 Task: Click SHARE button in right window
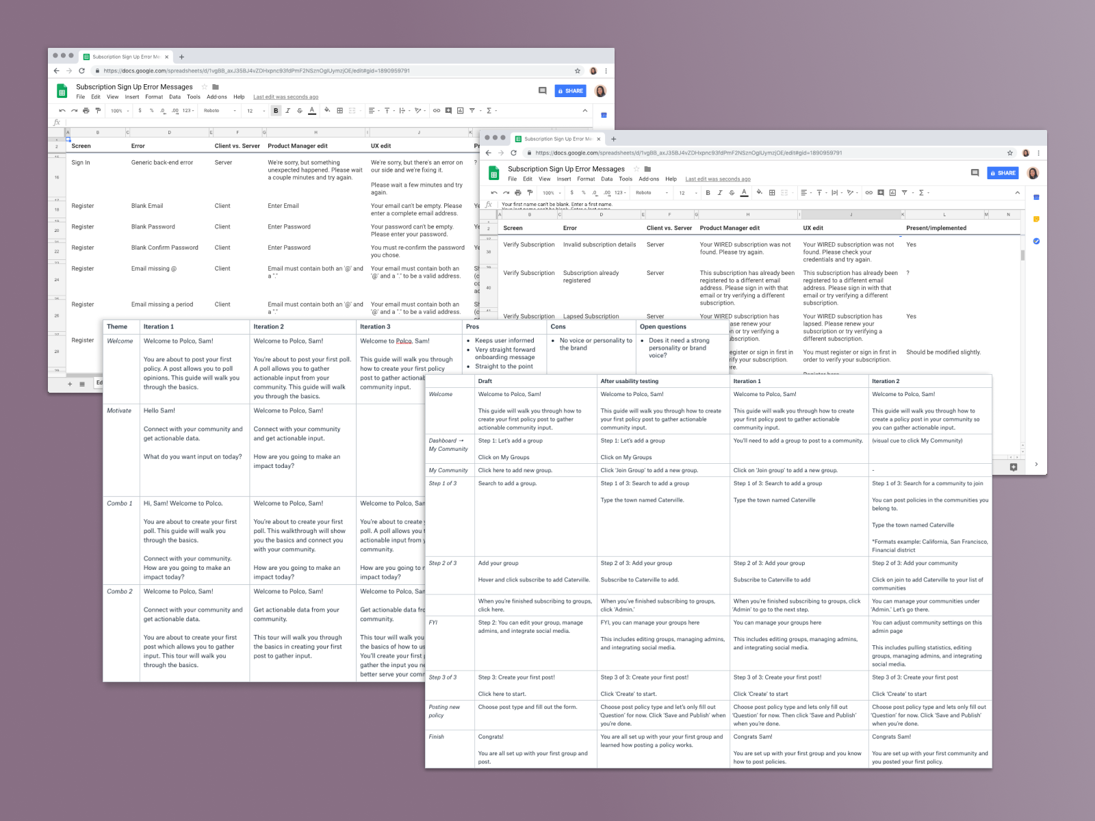(x=1002, y=172)
